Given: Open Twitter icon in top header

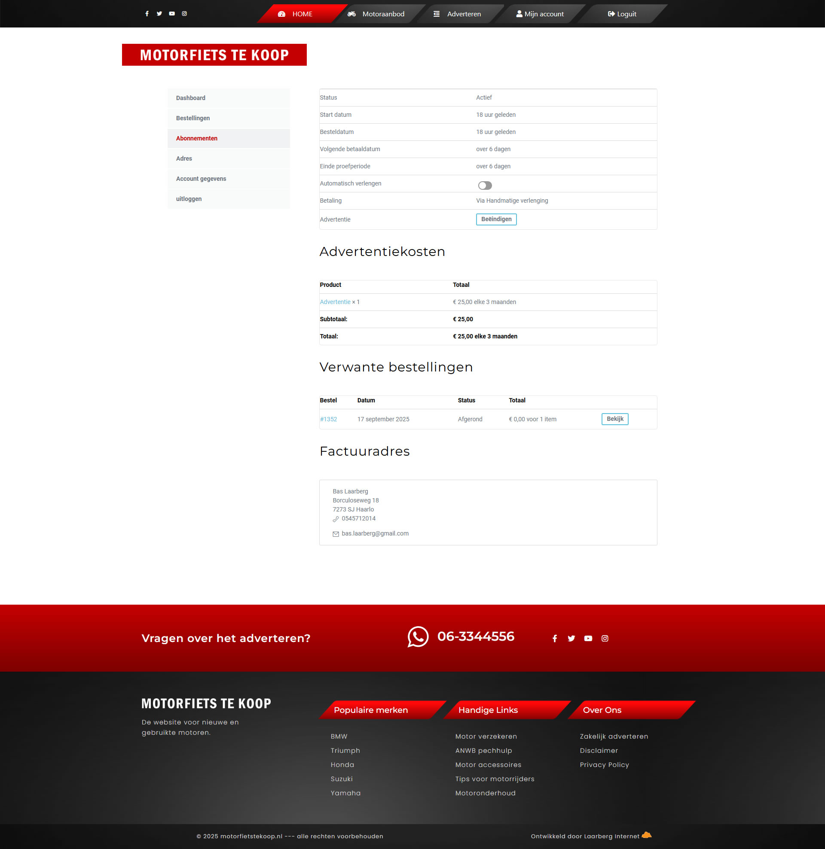Looking at the screenshot, I should point(159,13).
